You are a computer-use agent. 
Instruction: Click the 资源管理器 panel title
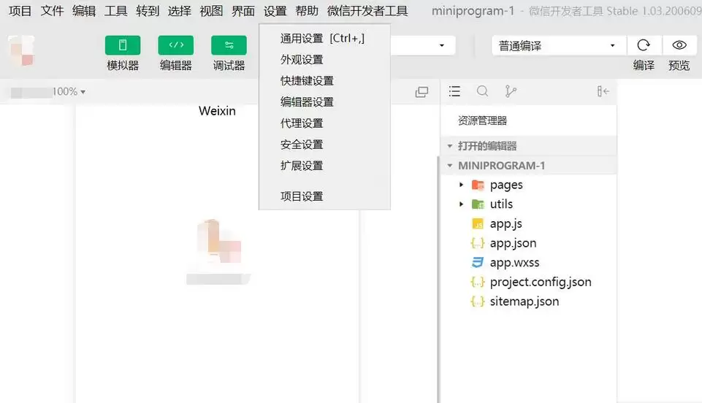pyautogui.click(x=482, y=120)
